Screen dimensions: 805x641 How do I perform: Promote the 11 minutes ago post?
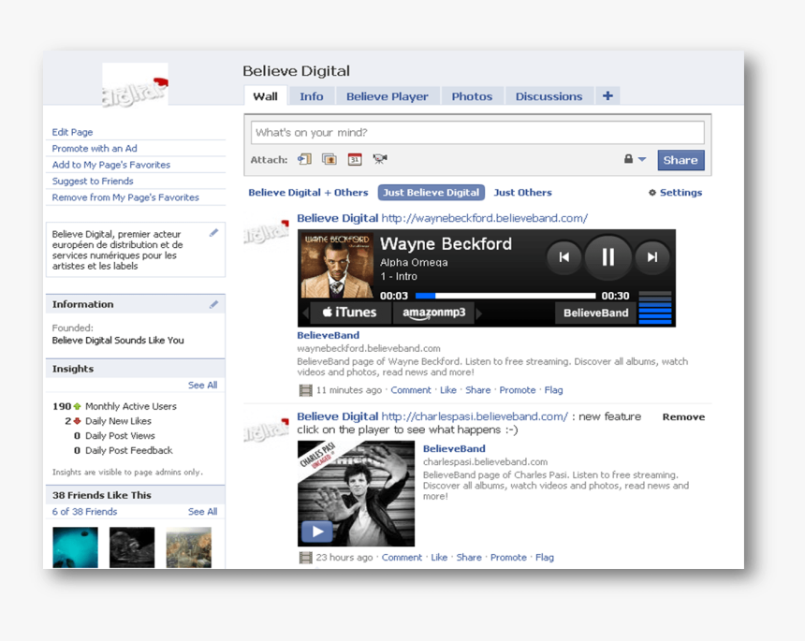click(x=517, y=390)
